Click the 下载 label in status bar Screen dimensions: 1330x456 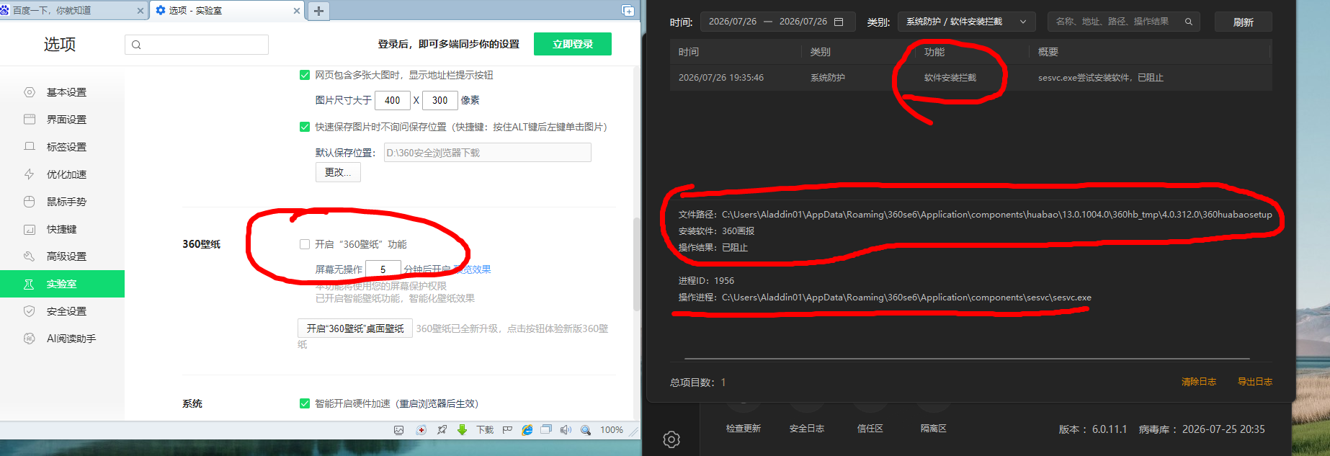tap(485, 430)
